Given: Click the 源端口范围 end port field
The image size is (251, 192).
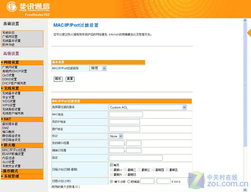Looking at the screenshot, I should coord(133,151).
